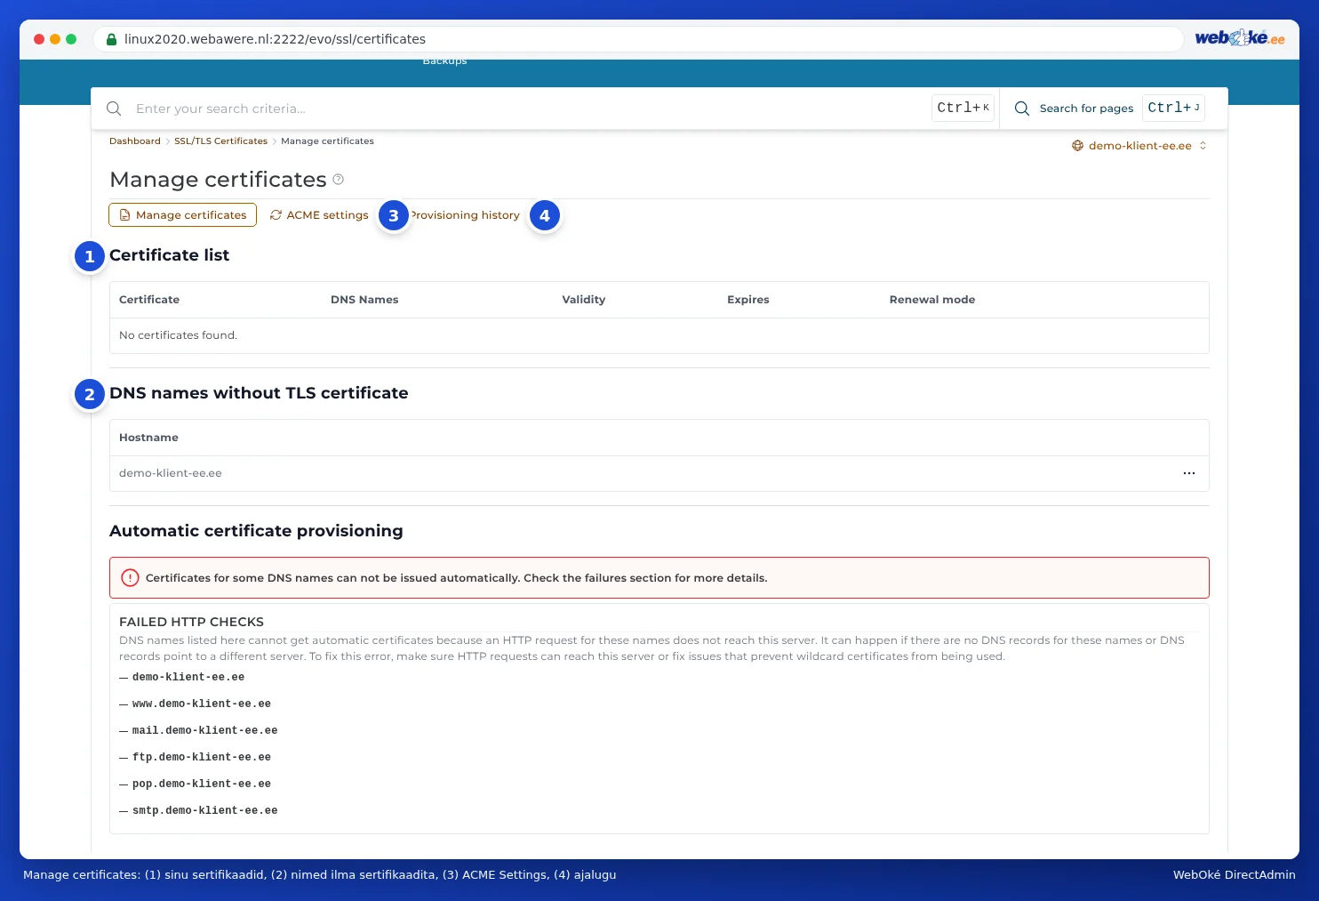Open SSL/TLS Certificates breadcrumb link

tap(220, 141)
